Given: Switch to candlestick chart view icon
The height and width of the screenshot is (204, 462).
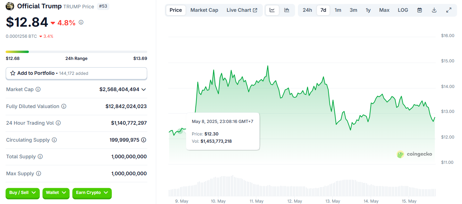Looking at the screenshot, I should [x=287, y=10].
